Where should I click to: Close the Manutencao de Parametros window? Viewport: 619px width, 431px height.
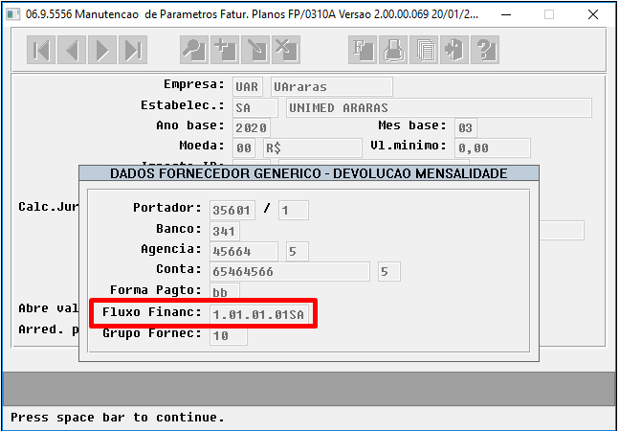click(593, 14)
